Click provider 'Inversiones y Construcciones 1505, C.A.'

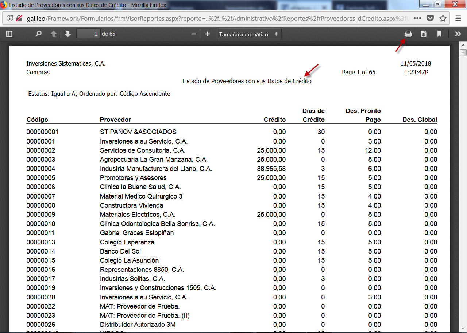(158, 288)
